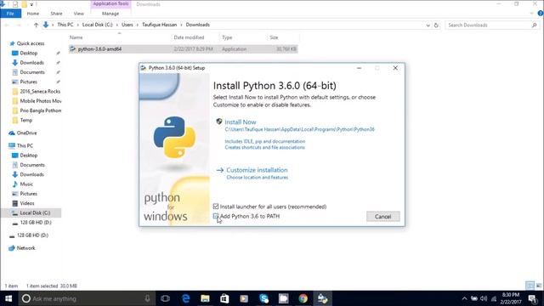Switch to the View ribbon tab
Screen dimensions: 544x306
pos(79,14)
